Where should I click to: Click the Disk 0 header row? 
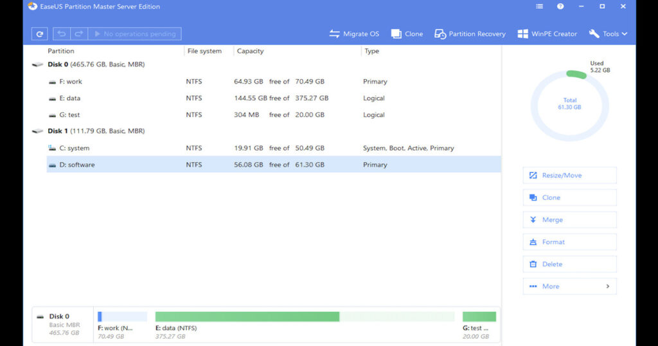point(96,65)
